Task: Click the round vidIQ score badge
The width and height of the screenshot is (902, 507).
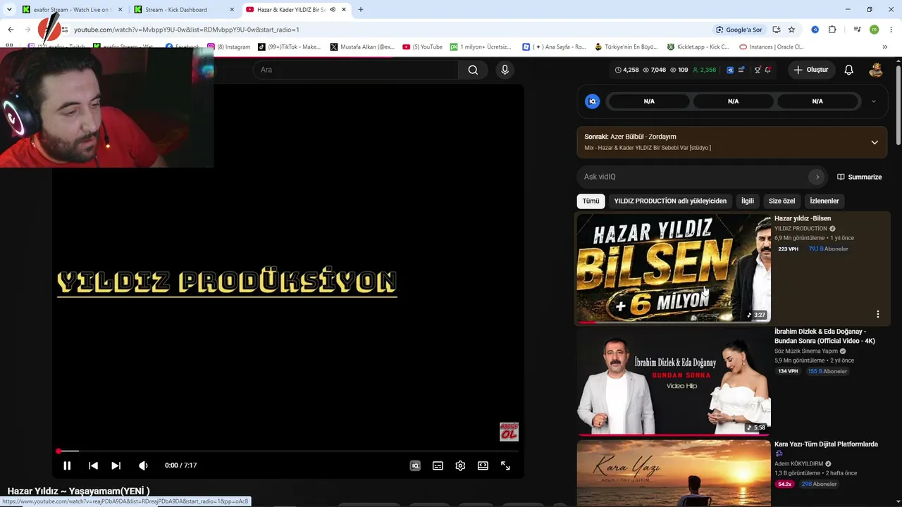Action: tap(593, 101)
